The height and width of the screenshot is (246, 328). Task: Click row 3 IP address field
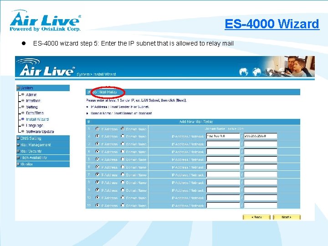click(x=223, y=143)
